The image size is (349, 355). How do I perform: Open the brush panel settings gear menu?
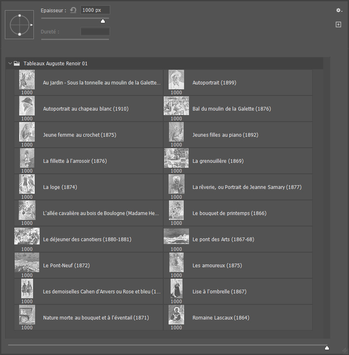[x=338, y=11]
